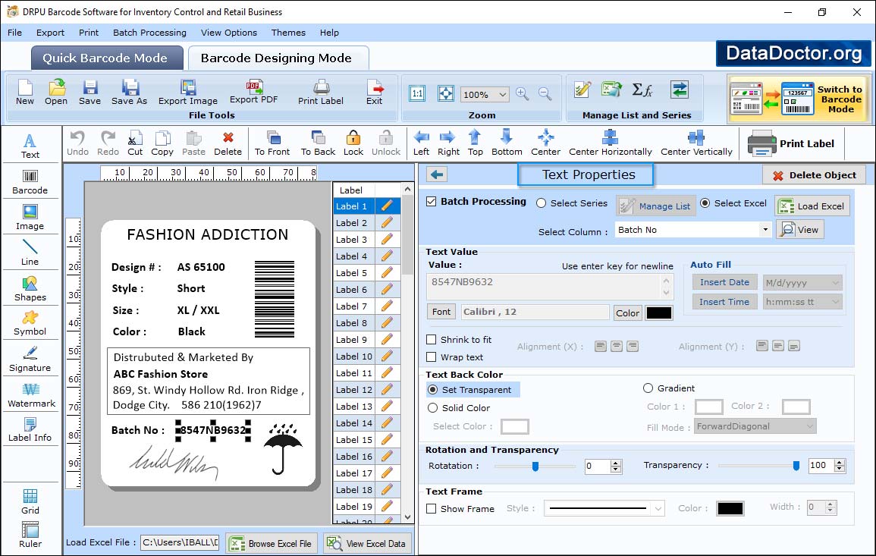Select the Symbol tool
876x556 pixels.
point(30,323)
